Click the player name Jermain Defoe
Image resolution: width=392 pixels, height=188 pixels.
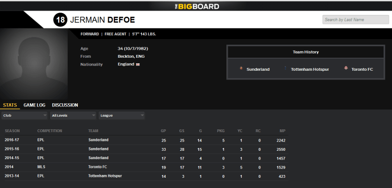click(x=102, y=20)
